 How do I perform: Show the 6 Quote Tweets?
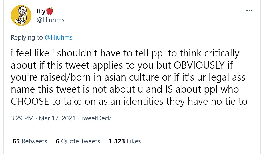pos(78,141)
